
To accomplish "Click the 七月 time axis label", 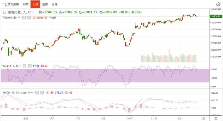I will [x=26, y=118].
